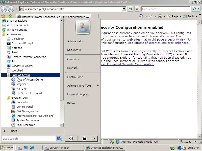The width and height of the screenshot is (202, 151).
Task: Click Add to Favorites icon
Action: 10,16
